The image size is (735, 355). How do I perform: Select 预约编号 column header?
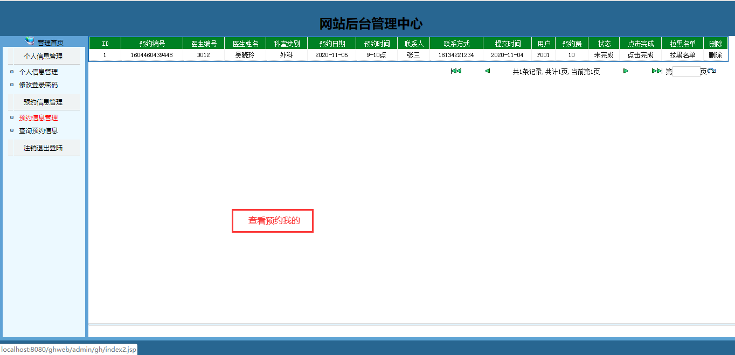point(152,44)
